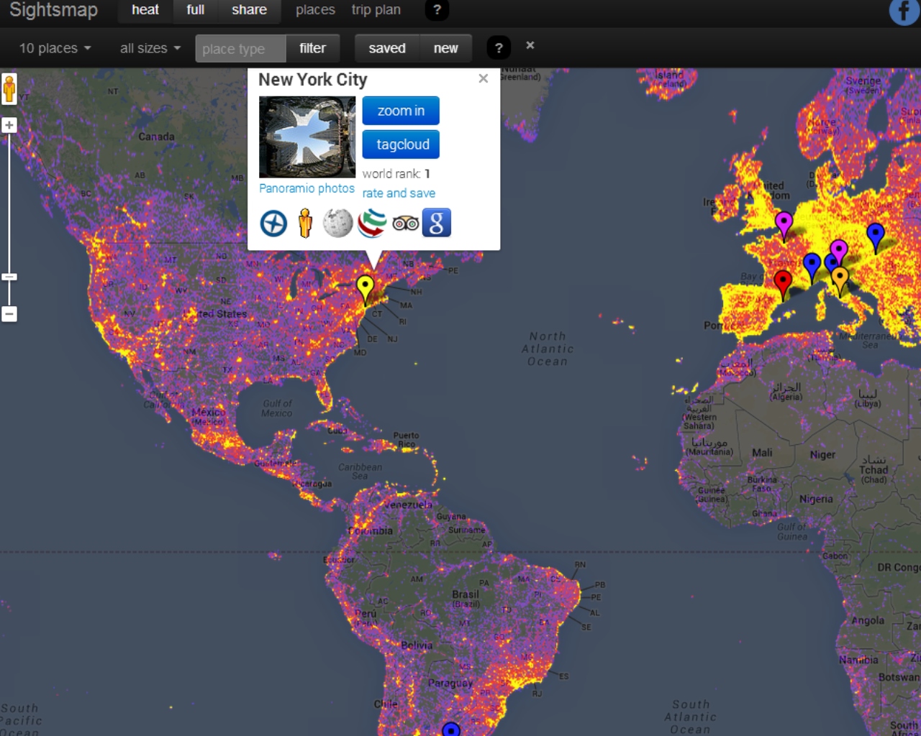Open the TripAdvisor owl icon
The height and width of the screenshot is (736, 921).
tap(406, 224)
